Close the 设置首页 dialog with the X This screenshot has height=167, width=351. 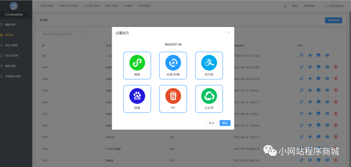click(229, 32)
